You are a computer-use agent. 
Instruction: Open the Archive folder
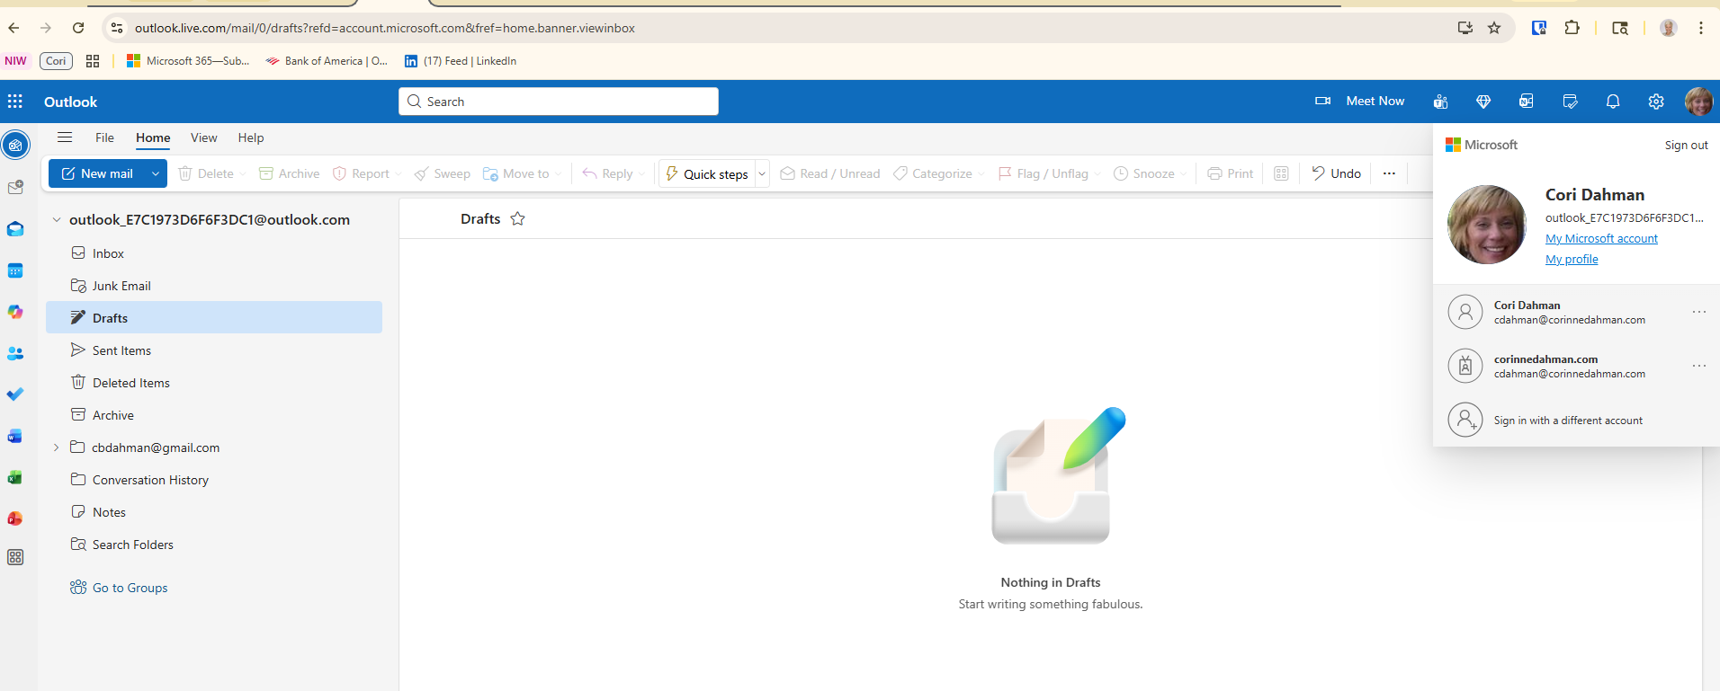coord(214,415)
